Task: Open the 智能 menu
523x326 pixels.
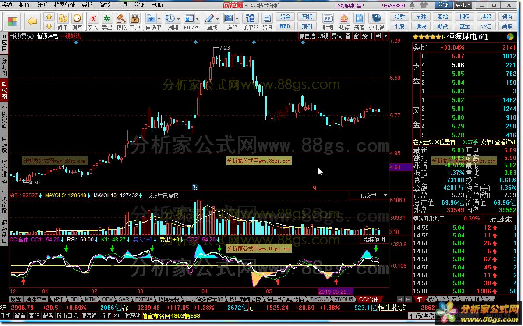Action: coord(105,5)
